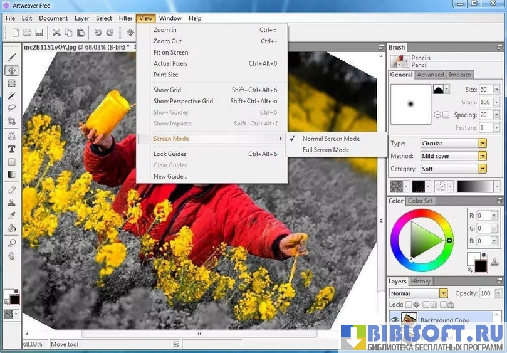Screen dimensions: 507x353
Task: Select the Magic Wand tool
Action: coord(11,95)
